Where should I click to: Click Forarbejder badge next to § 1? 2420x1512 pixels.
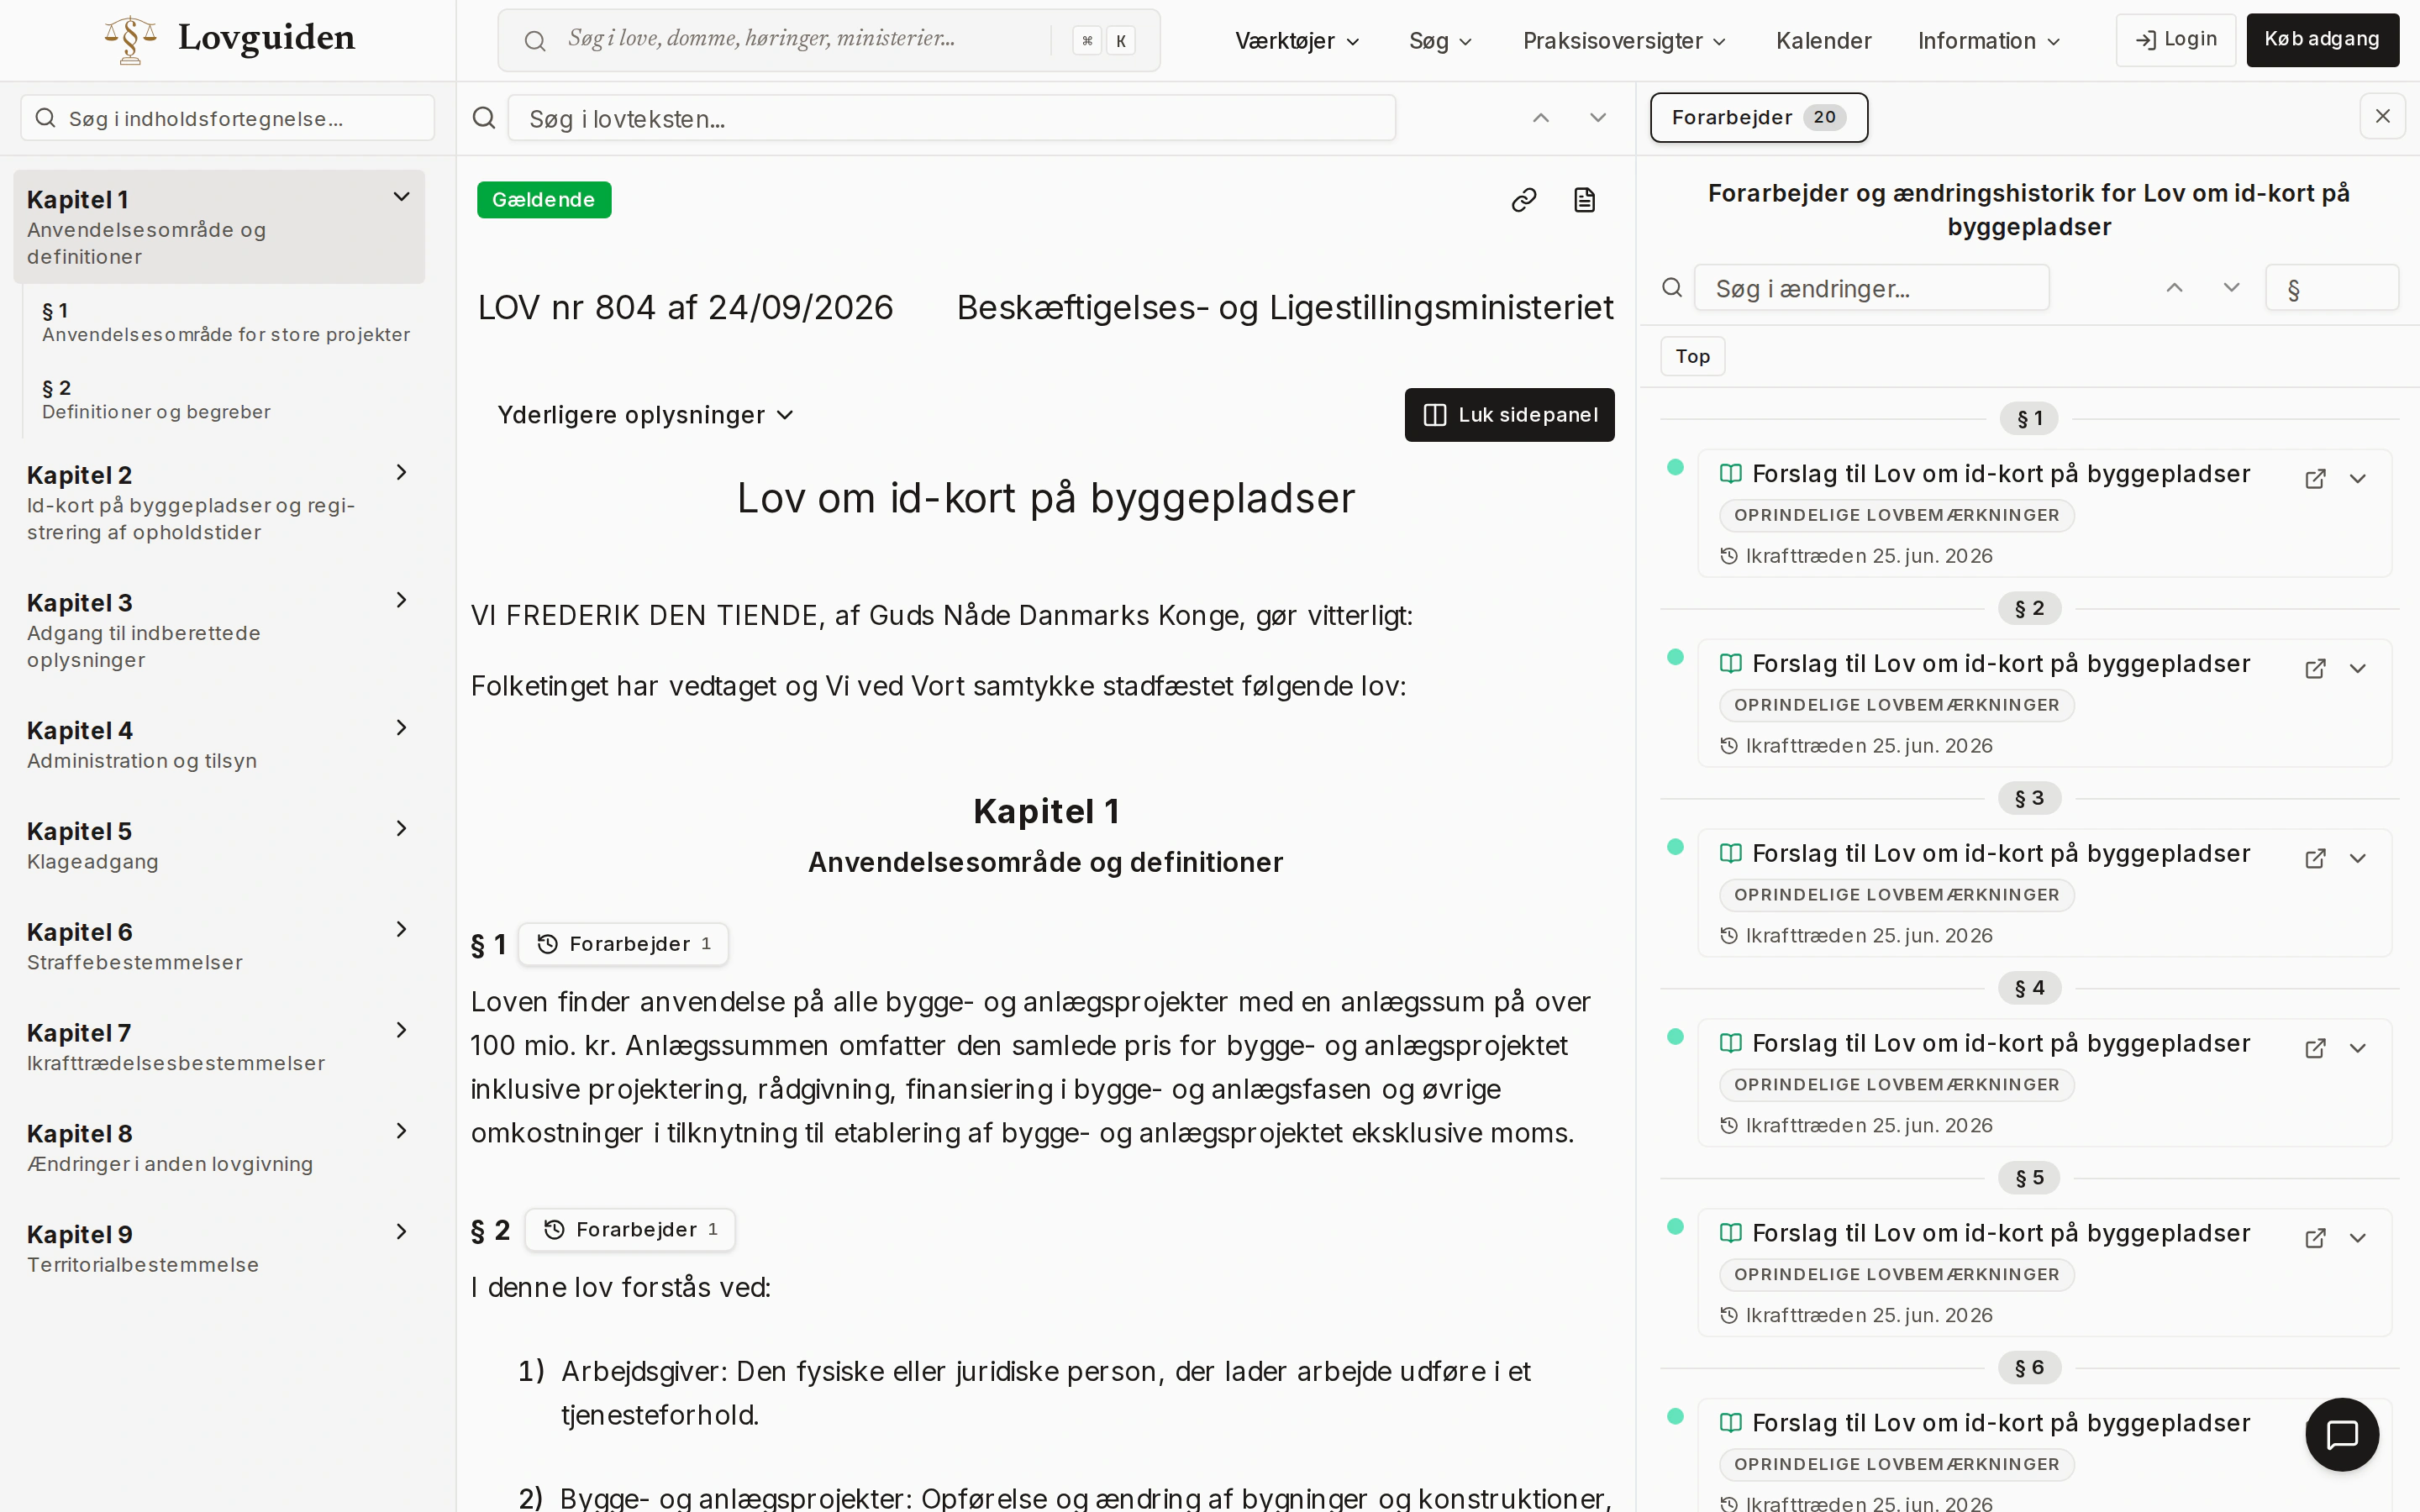(x=623, y=944)
